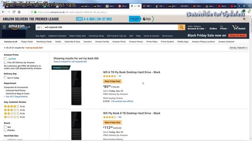Check the Get It Today option

[x=5, y=78]
